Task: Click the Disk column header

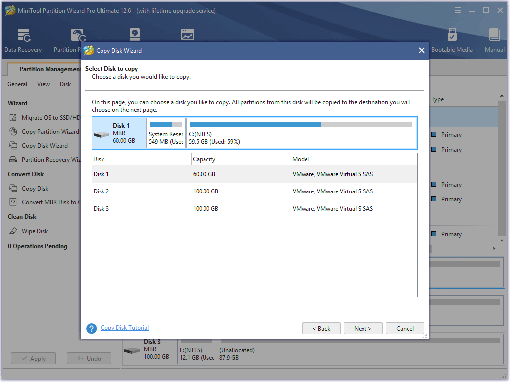Action: pos(141,159)
